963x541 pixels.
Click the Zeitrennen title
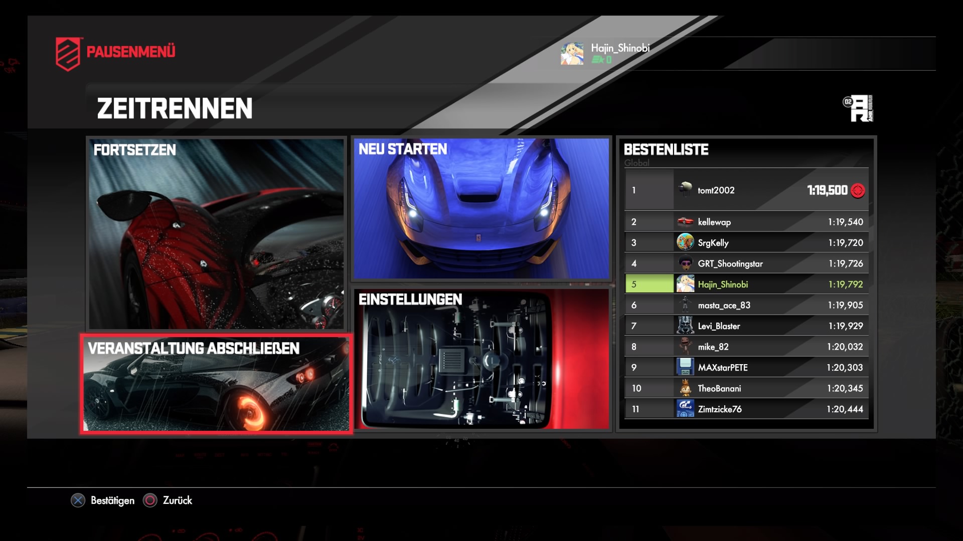click(175, 109)
